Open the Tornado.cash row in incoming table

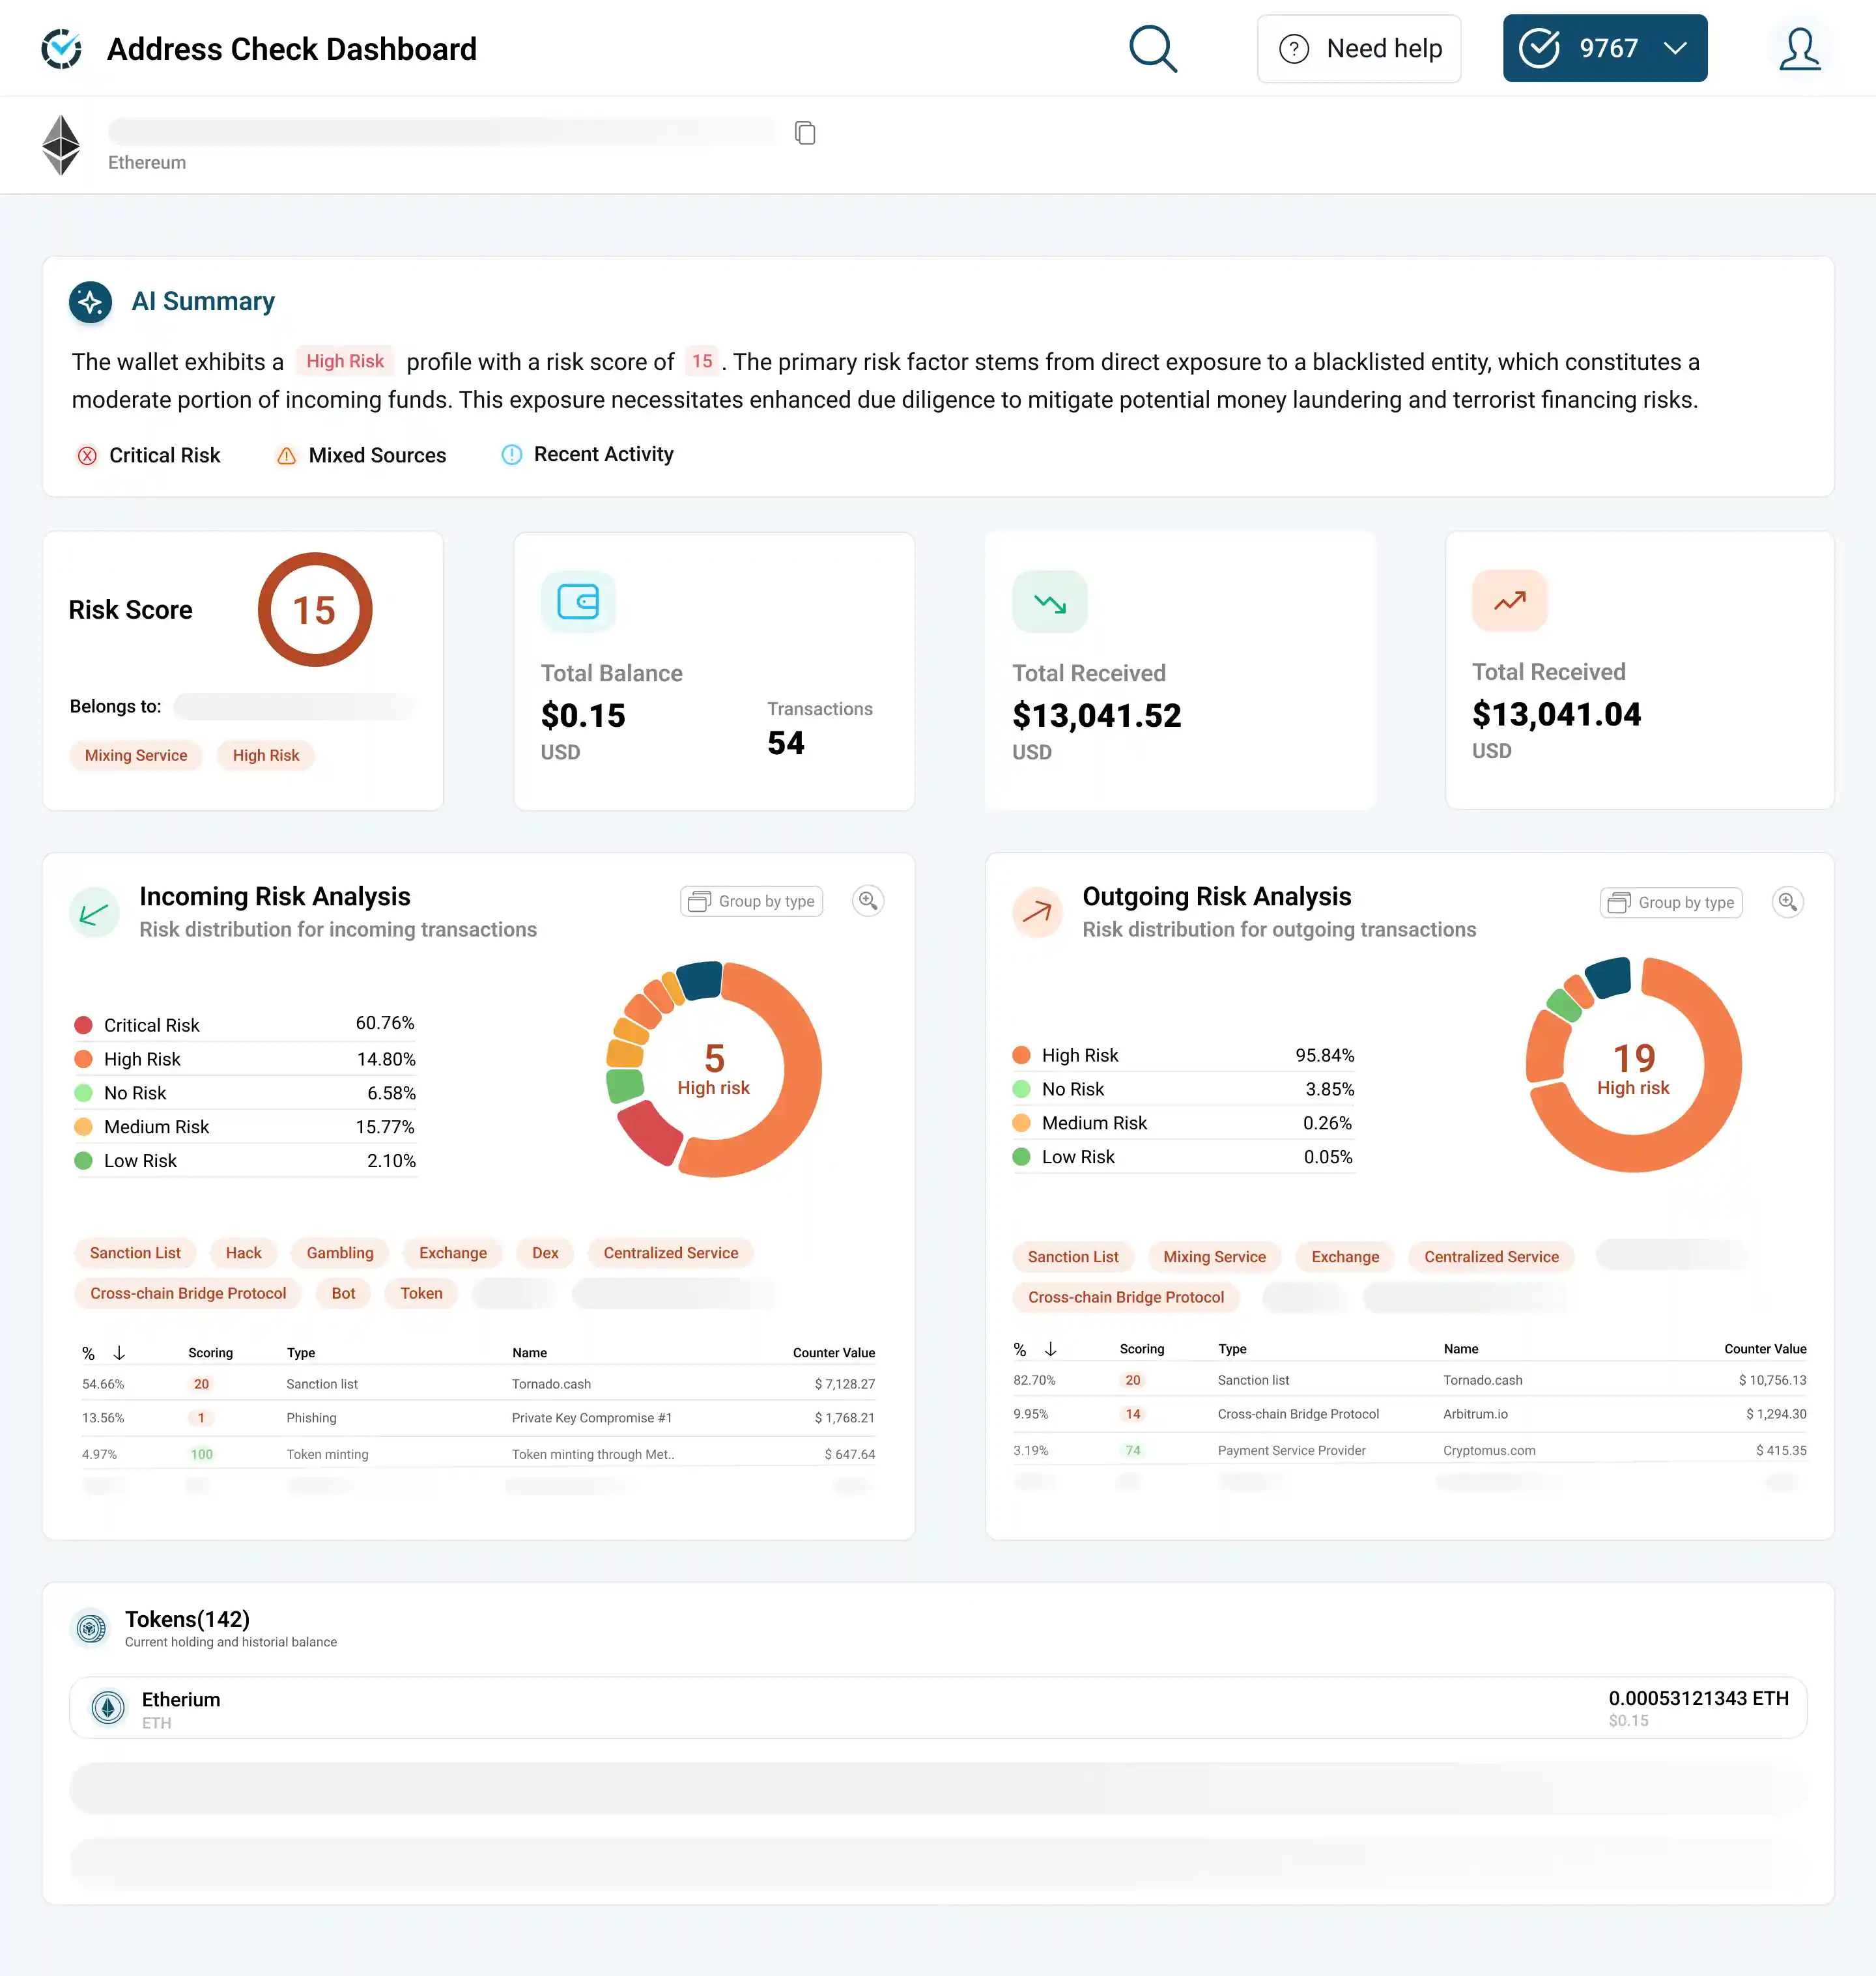551,1384
